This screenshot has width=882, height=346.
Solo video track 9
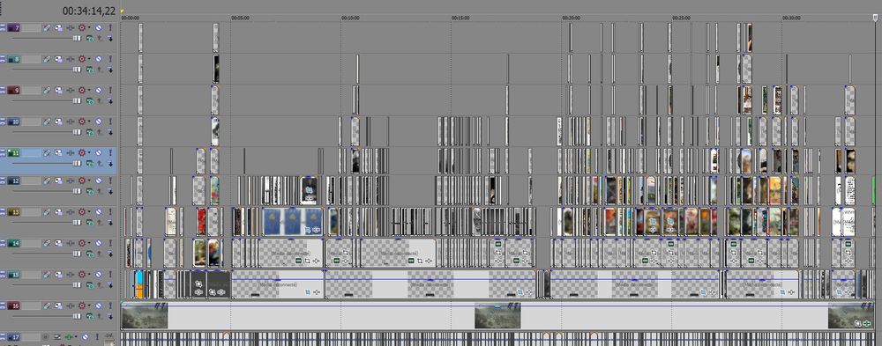click(110, 91)
